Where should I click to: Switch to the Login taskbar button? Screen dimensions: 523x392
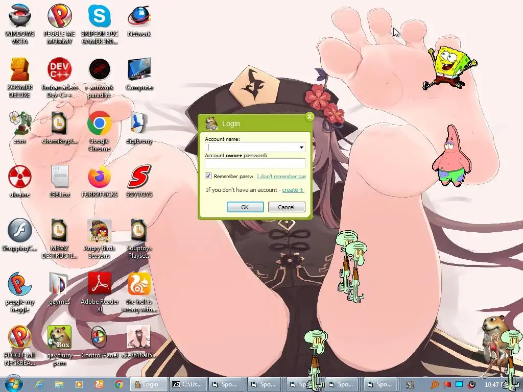[x=149, y=384]
